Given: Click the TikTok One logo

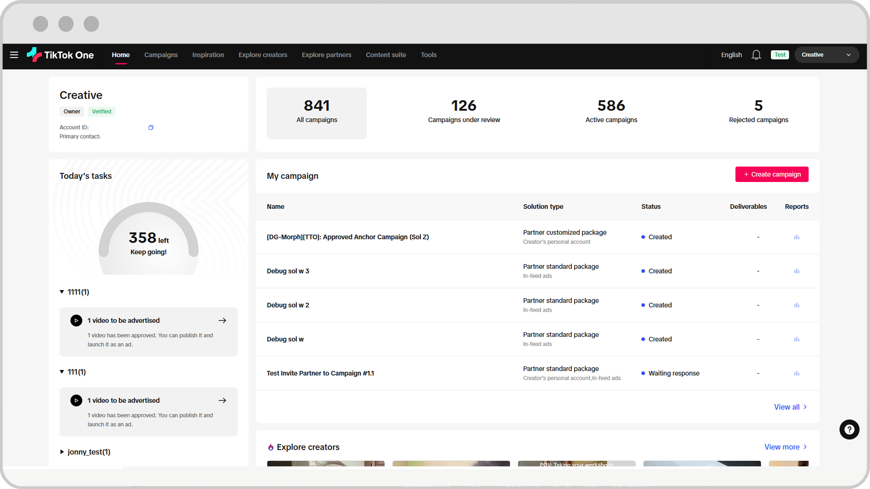Looking at the screenshot, I should coord(60,55).
